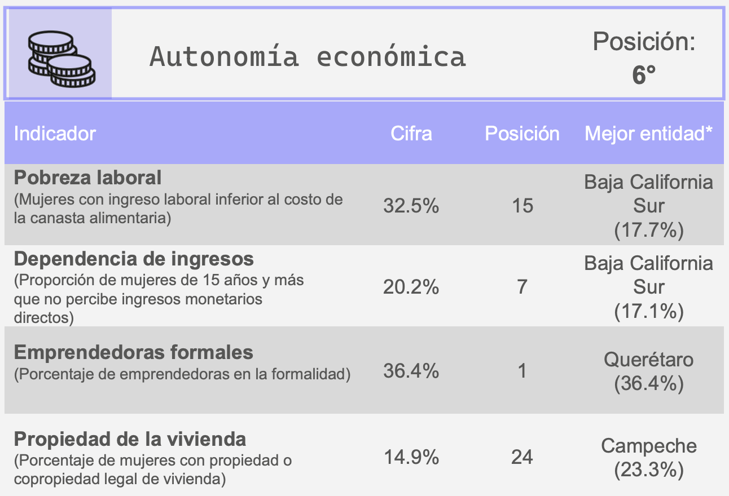The width and height of the screenshot is (729, 496).
Task: Click the Mejor entidad* column header
Action: (x=649, y=134)
